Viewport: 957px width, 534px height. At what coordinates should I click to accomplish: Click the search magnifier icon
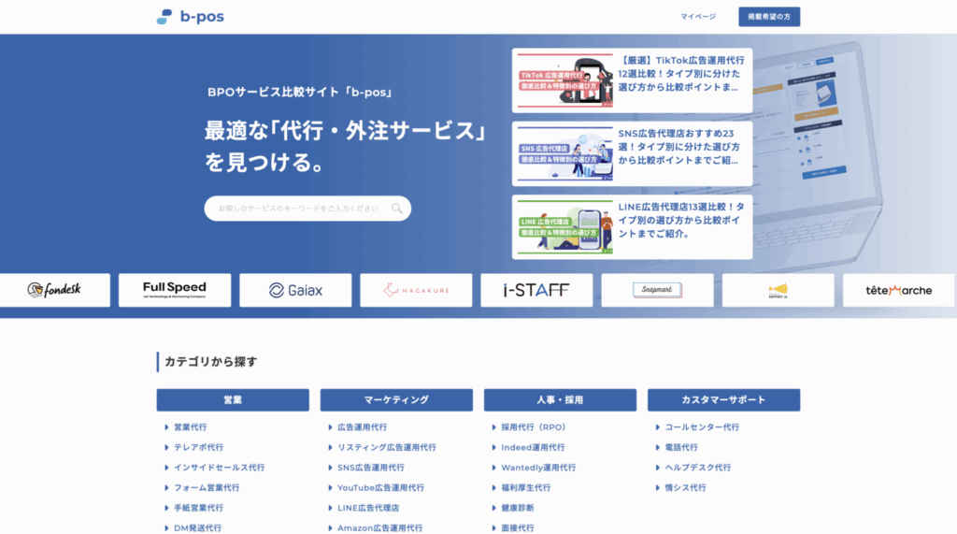[x=397, y=209]
